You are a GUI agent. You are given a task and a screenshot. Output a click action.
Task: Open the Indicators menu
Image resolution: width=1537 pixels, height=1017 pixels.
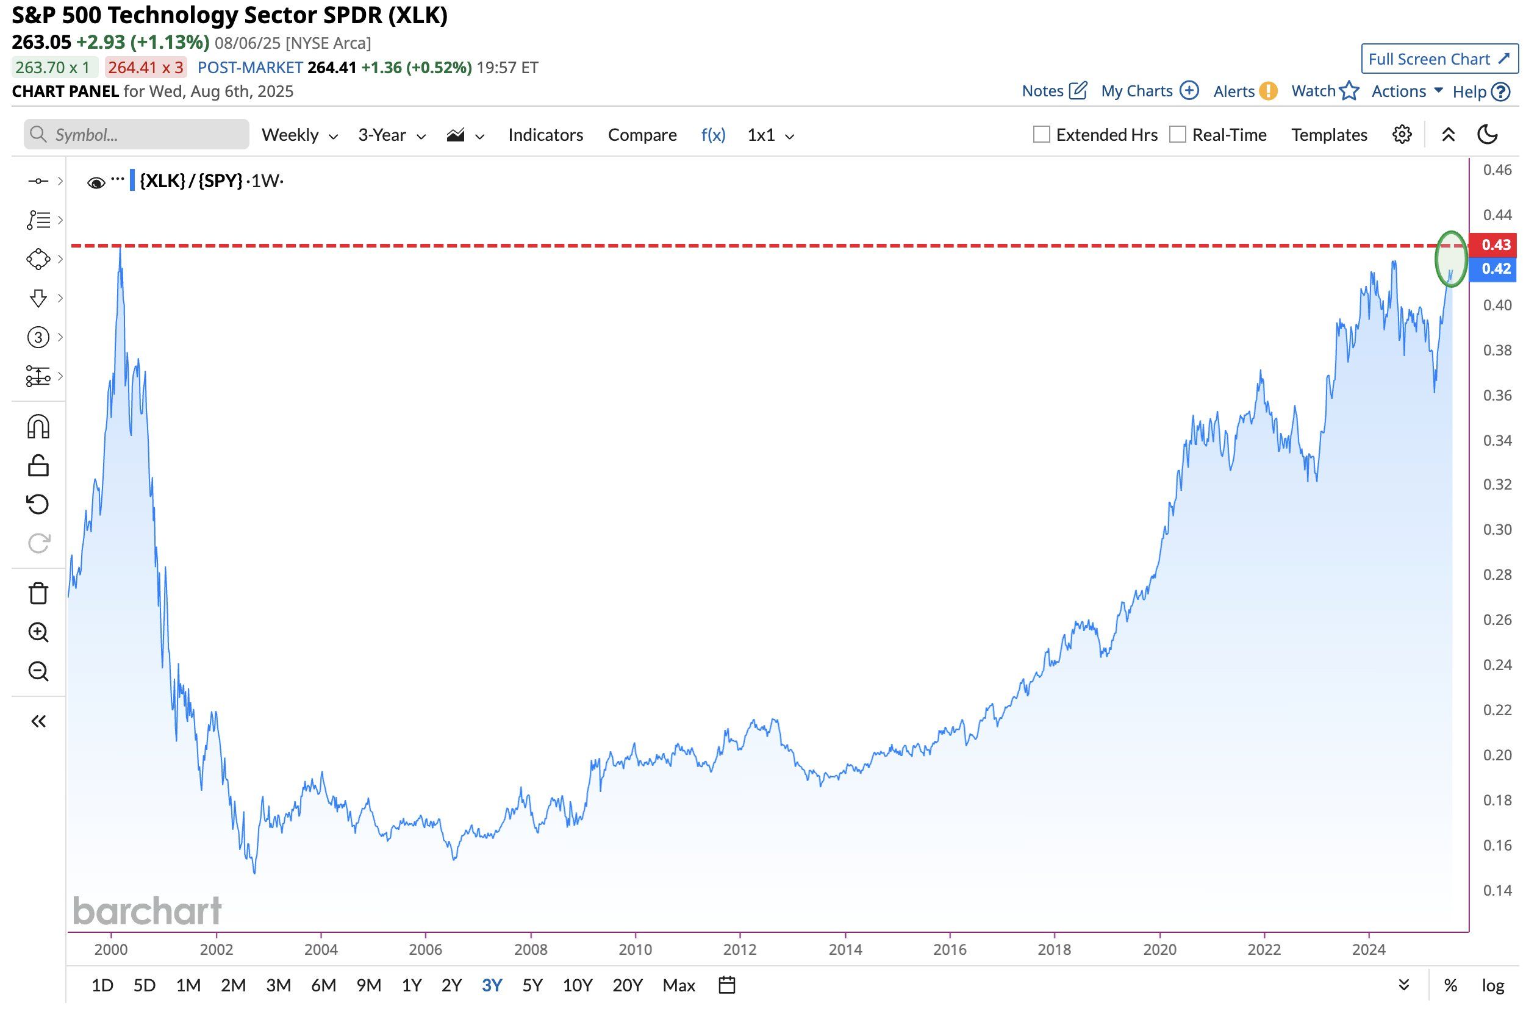click(545, 135)
